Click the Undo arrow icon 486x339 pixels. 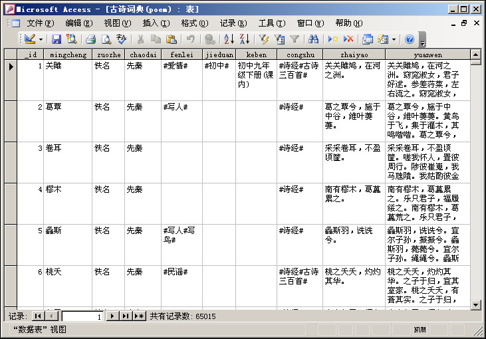coord(191,39)
